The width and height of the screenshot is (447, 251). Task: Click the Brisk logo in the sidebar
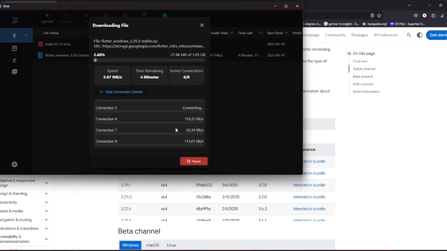click(x=15, y=20)
